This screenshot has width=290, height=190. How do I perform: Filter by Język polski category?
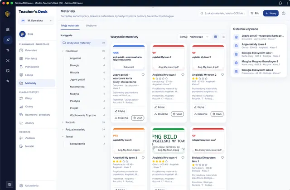click(x=85, y=79)
